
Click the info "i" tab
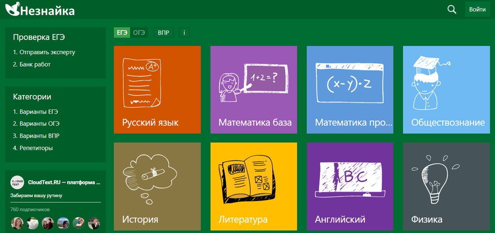tap(184, 33)
